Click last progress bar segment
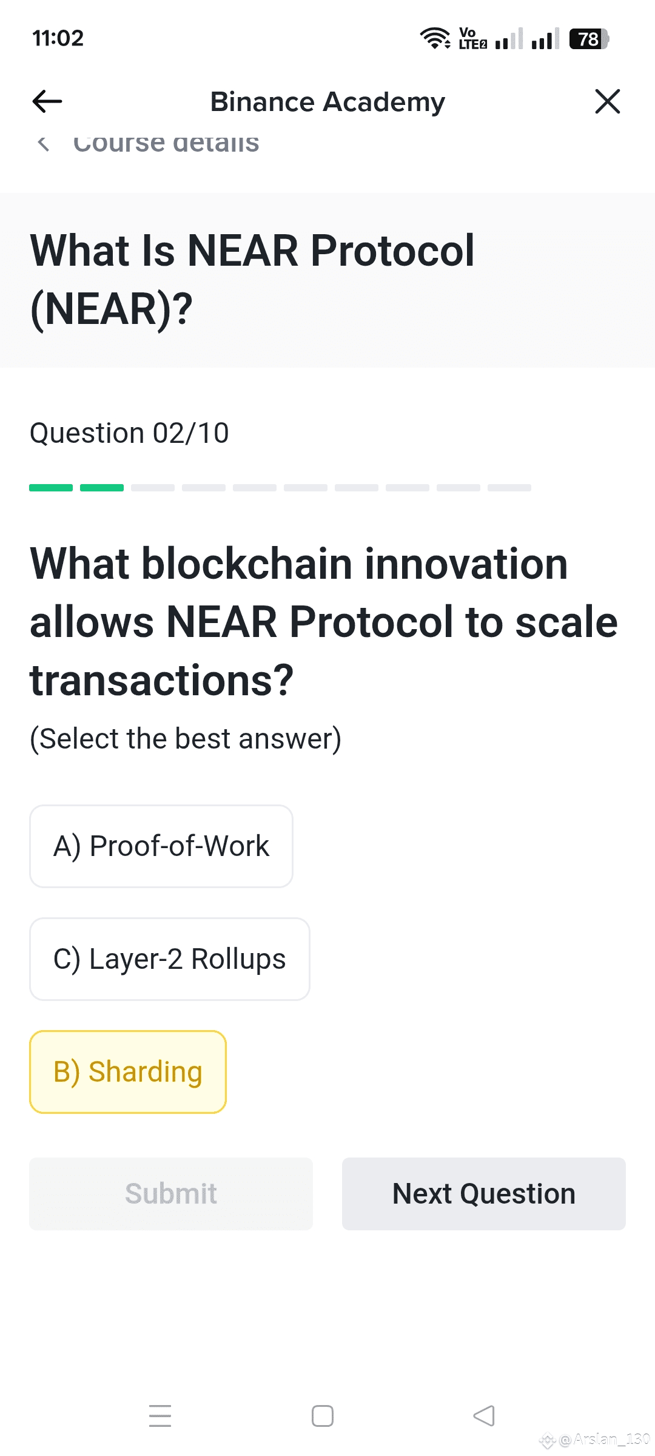 point(509,488)
